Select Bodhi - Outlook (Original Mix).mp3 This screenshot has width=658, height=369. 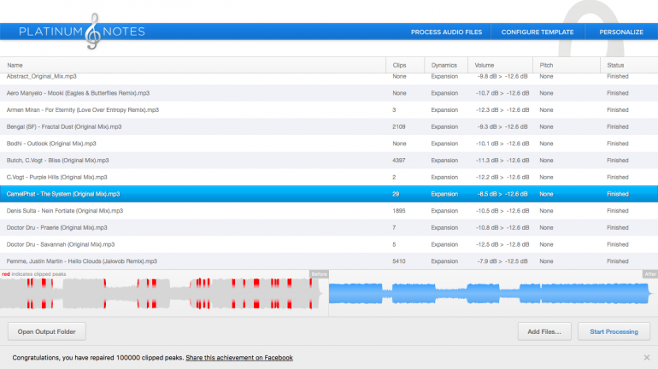(x=329, y=143)
